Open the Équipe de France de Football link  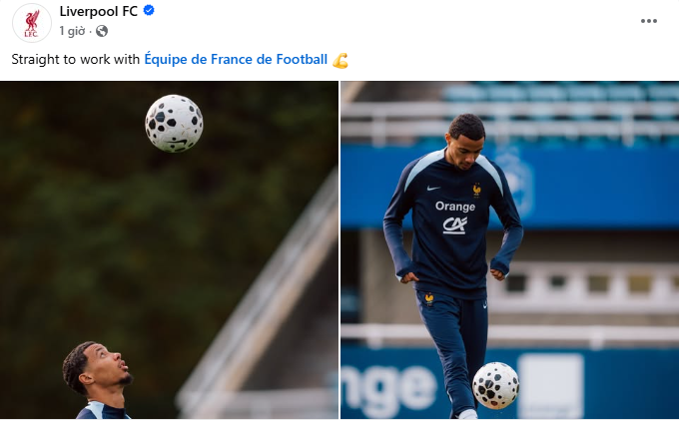point(236,59)
